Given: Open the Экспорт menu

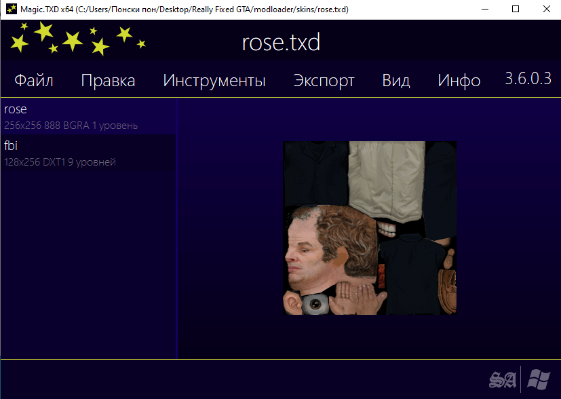Looking at the screenshot, I should pos(324,80).
